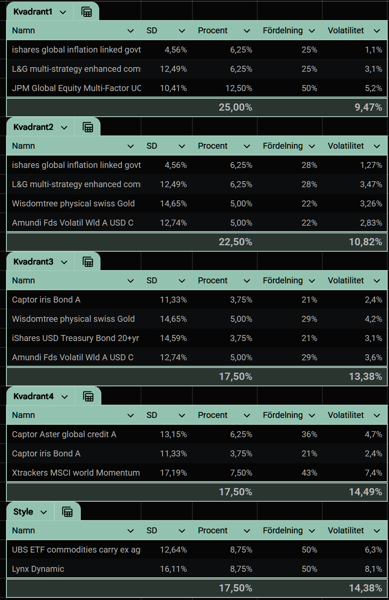The width and height of the screenshot is (389, 600).
Task: Open Procent column filter in Kvadrant3
Action: (247, 281)
